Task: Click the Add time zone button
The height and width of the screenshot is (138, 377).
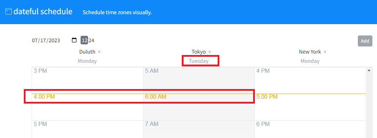Action: pyautogui.click(x=365, y=41)
